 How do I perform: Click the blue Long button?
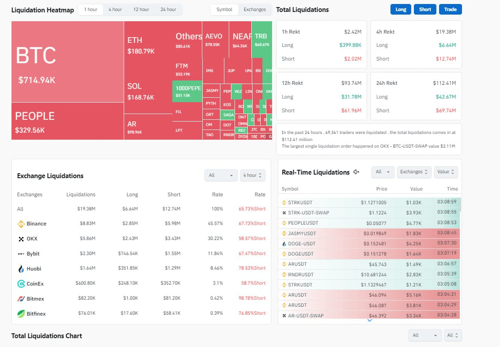(401, 10)
